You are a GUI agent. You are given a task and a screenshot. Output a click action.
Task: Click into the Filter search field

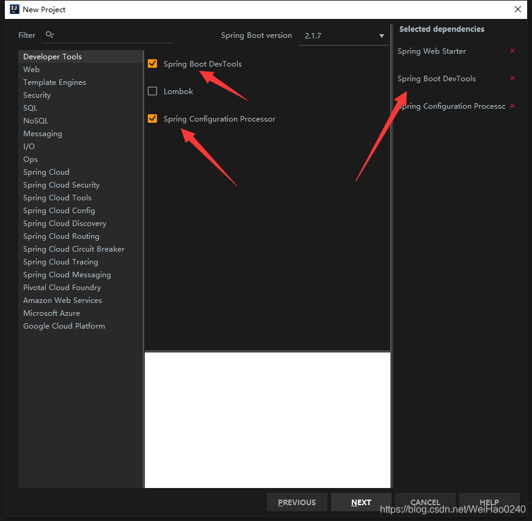click(107, 35)
